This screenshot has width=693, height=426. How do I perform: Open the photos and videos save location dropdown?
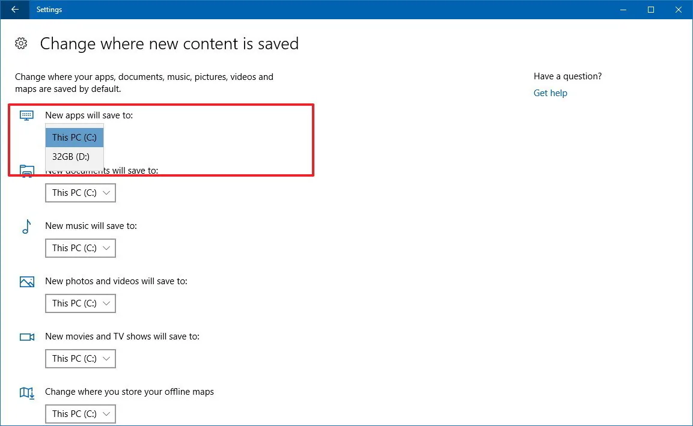click(81, 303)
